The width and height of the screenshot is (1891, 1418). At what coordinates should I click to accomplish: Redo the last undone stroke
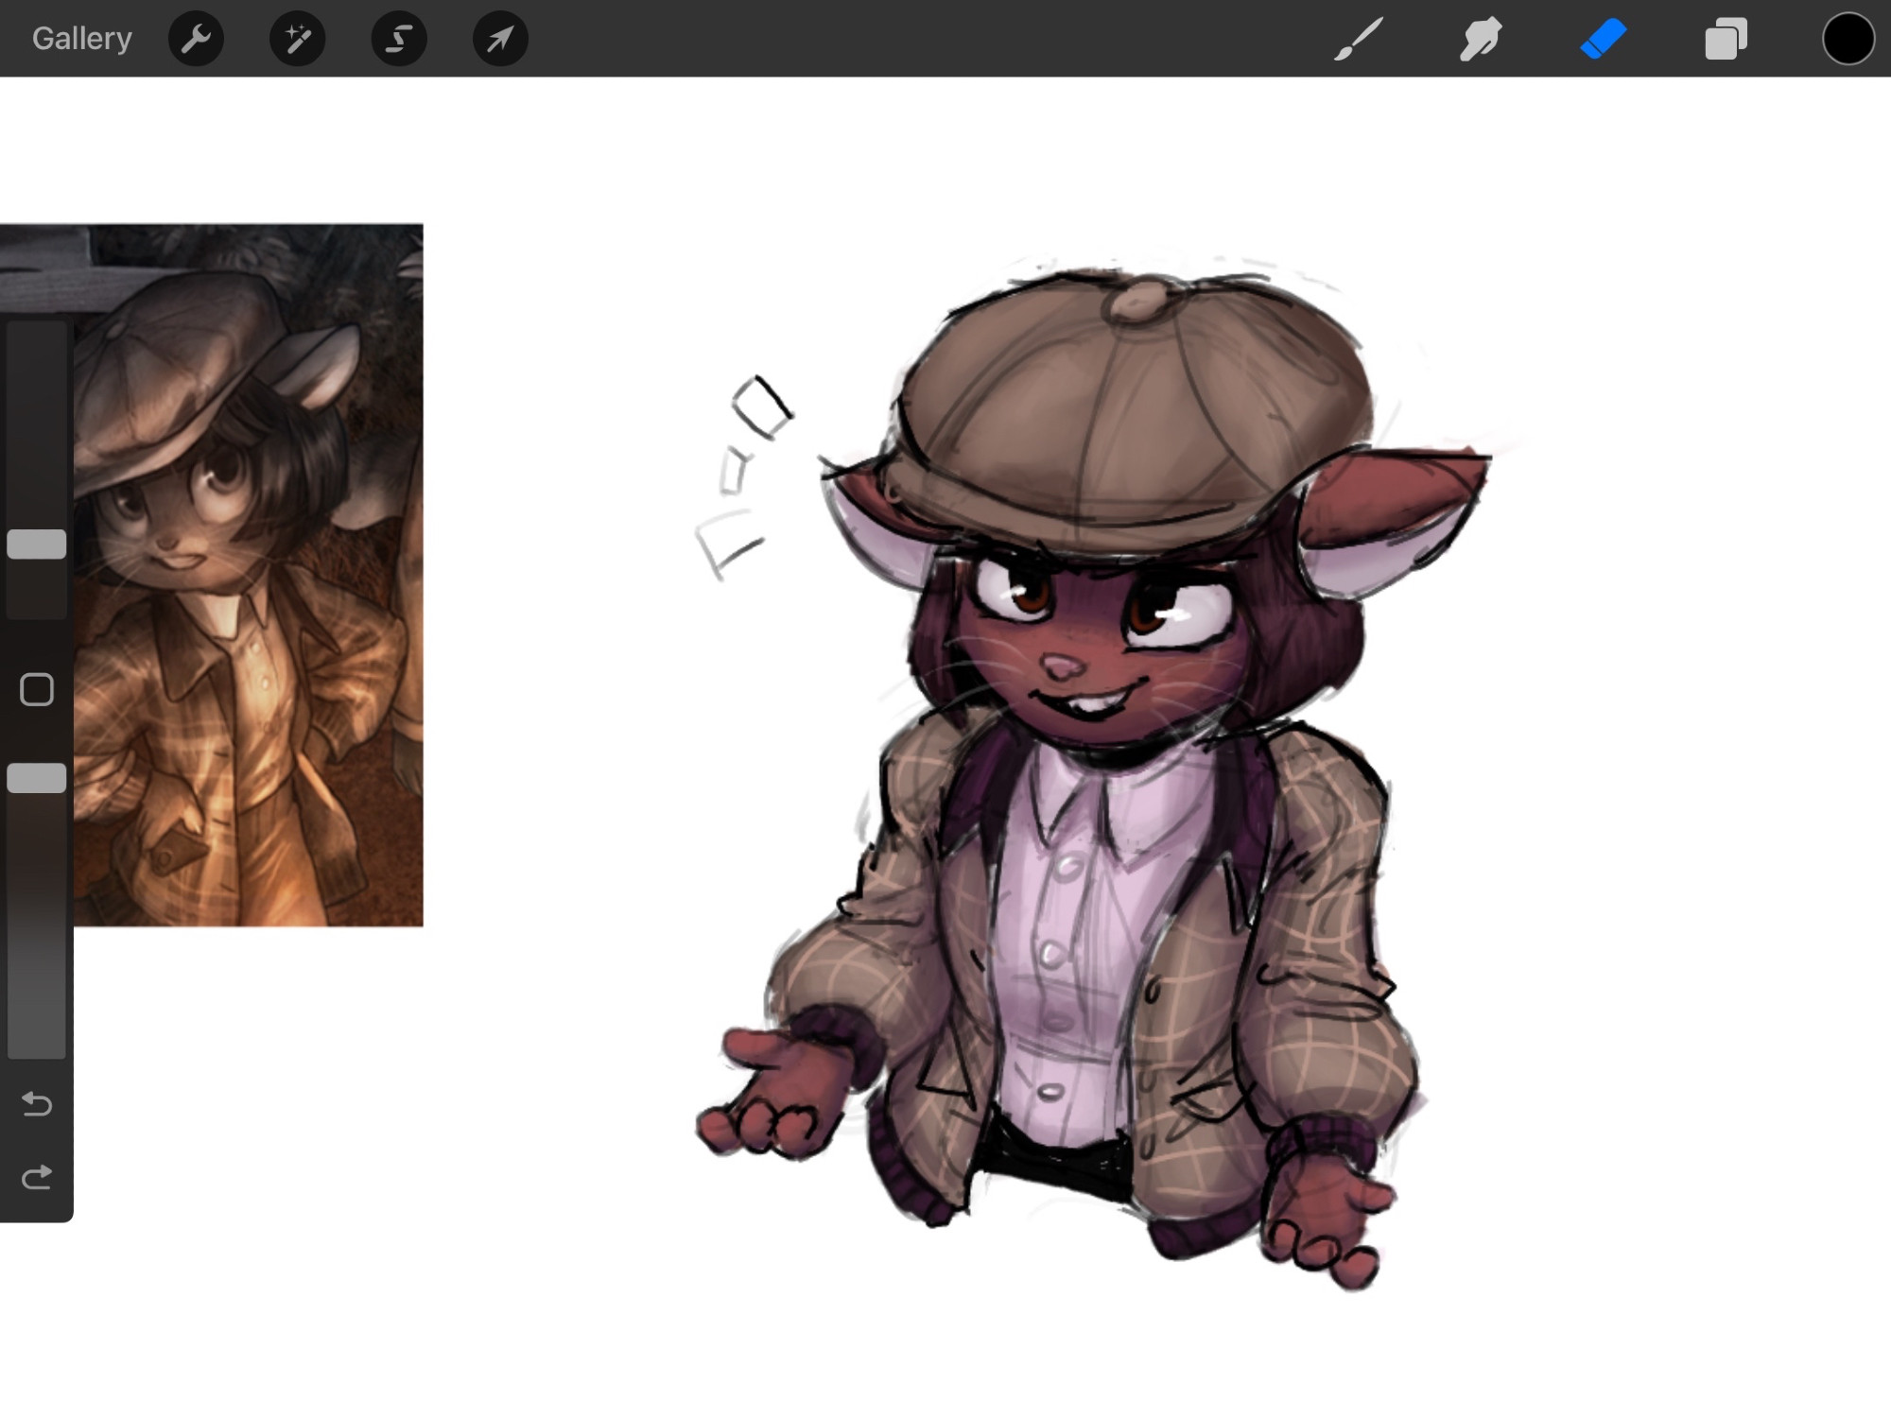37,1177
